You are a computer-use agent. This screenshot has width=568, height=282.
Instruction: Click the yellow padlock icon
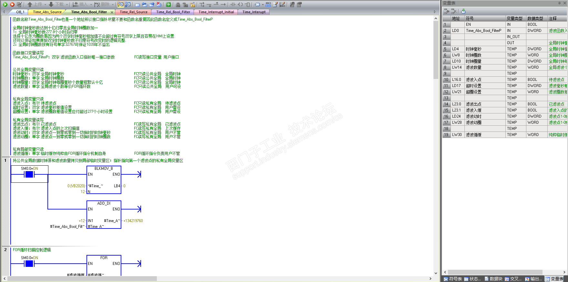point(193,5)
